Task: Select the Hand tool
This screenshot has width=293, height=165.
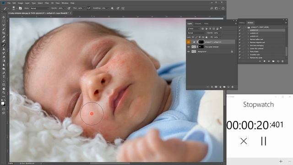Action: click(4, 88)
